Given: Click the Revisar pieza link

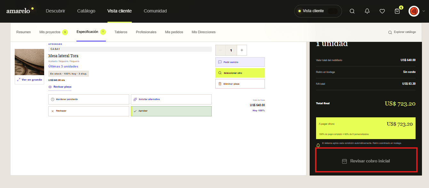Looking at the screenshot, I should pos(60,87).
